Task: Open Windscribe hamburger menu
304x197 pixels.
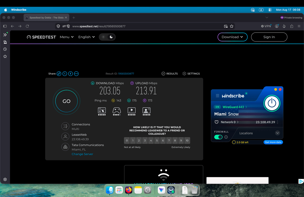Action: [218, 96]
